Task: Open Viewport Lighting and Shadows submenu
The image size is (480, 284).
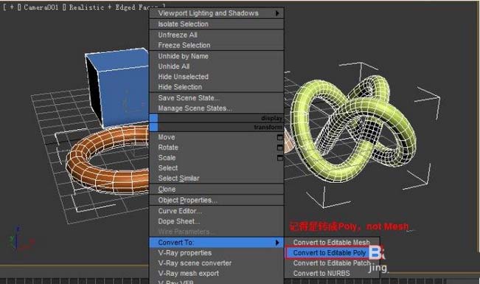Action: [217, 13]
